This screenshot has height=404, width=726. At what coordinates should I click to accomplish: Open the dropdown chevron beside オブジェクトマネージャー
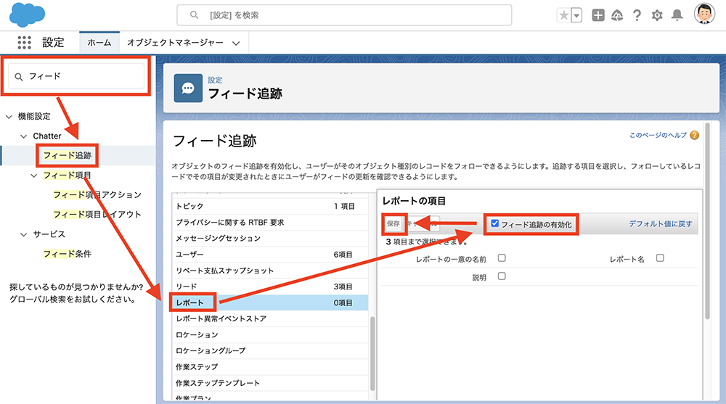236,43
